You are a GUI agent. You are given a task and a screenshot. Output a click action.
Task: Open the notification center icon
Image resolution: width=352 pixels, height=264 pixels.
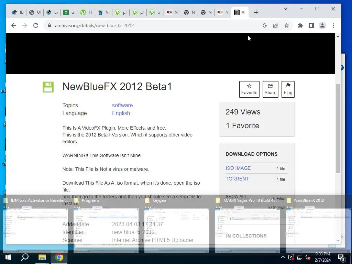(341, 258)
